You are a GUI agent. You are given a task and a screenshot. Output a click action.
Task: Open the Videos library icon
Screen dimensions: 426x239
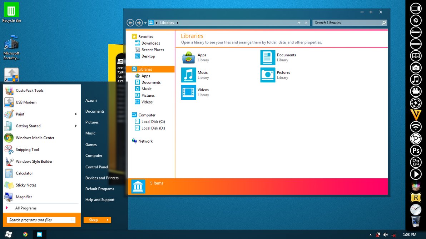(x=188, y=92)
